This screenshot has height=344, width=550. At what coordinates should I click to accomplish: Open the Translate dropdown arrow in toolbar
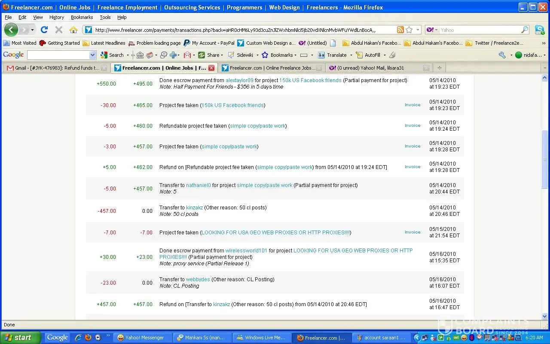point(351,55)
